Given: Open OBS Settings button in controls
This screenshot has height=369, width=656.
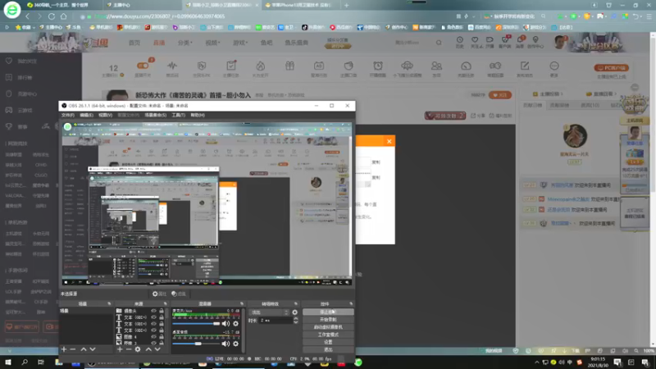Looking at the screenshot, I should click(328, 342).
